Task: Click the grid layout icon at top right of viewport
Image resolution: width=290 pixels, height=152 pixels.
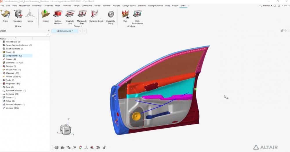Action: pyautogui.click(x=282, y=31)
